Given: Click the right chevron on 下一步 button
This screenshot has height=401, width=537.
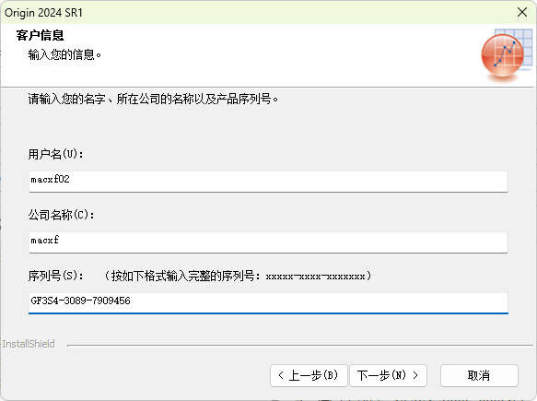Looking at the screenshot, I should (x=415, y=375).
